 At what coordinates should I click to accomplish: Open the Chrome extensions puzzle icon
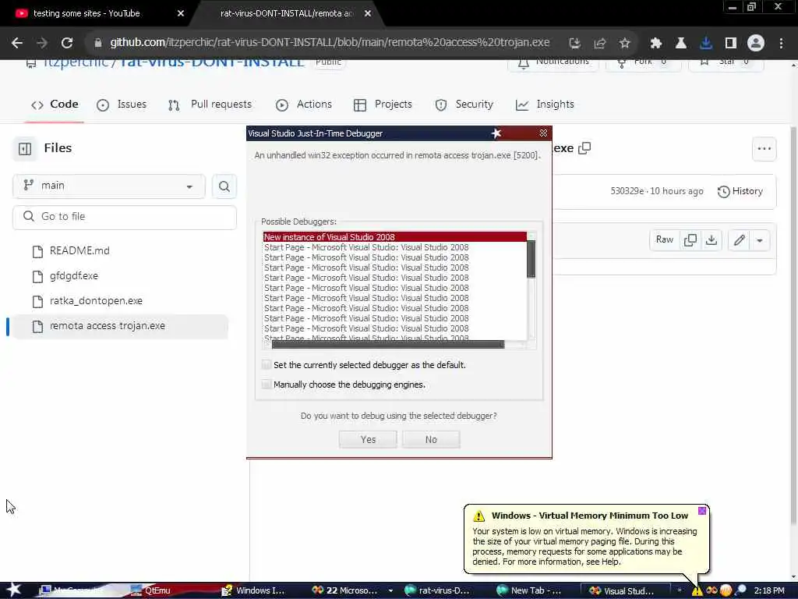click(x=655, y=44)
